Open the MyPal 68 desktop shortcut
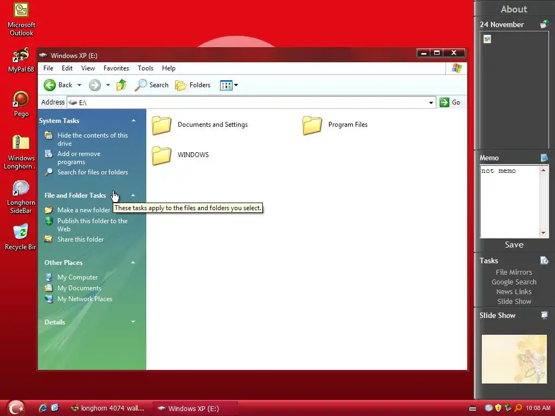The width and height of the screenshot is (555, 416). point(21,60)
